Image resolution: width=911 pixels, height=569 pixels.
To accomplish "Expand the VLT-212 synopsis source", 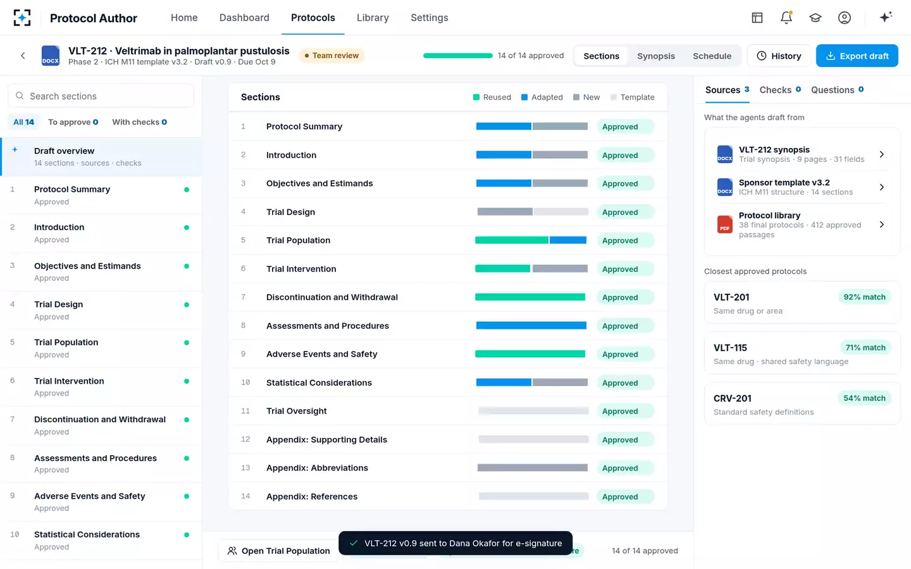I will click(881, 154).
